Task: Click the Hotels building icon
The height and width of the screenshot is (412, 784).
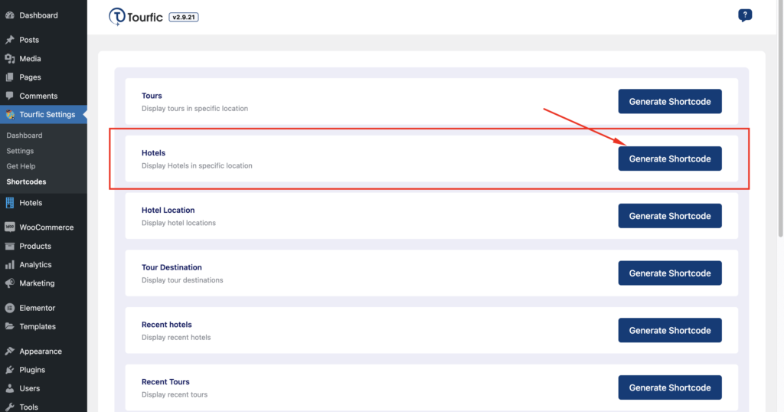Action: tap(9, 202)
